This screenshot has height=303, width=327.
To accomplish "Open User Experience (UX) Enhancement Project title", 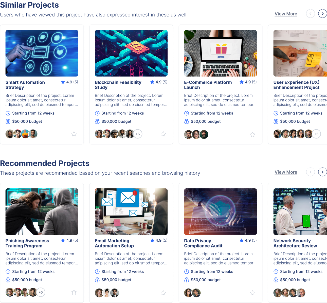I will (297, 85).
